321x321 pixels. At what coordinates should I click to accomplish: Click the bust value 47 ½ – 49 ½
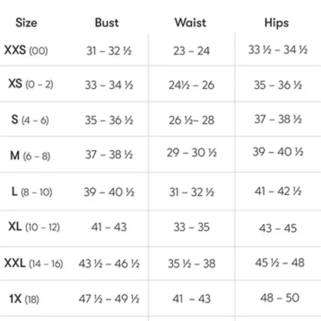coord(109,299)
